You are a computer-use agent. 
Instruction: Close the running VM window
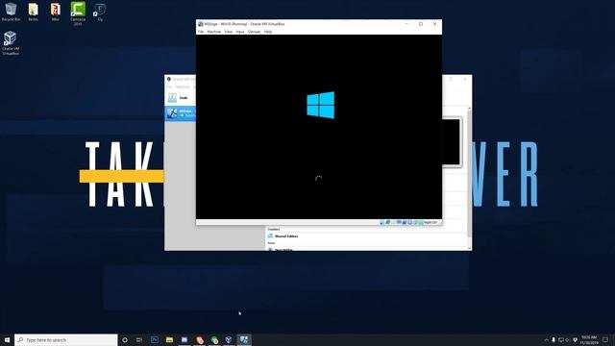434,24
